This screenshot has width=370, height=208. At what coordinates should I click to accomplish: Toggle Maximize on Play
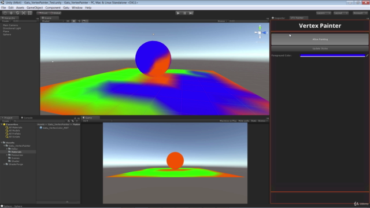point(228,121)
